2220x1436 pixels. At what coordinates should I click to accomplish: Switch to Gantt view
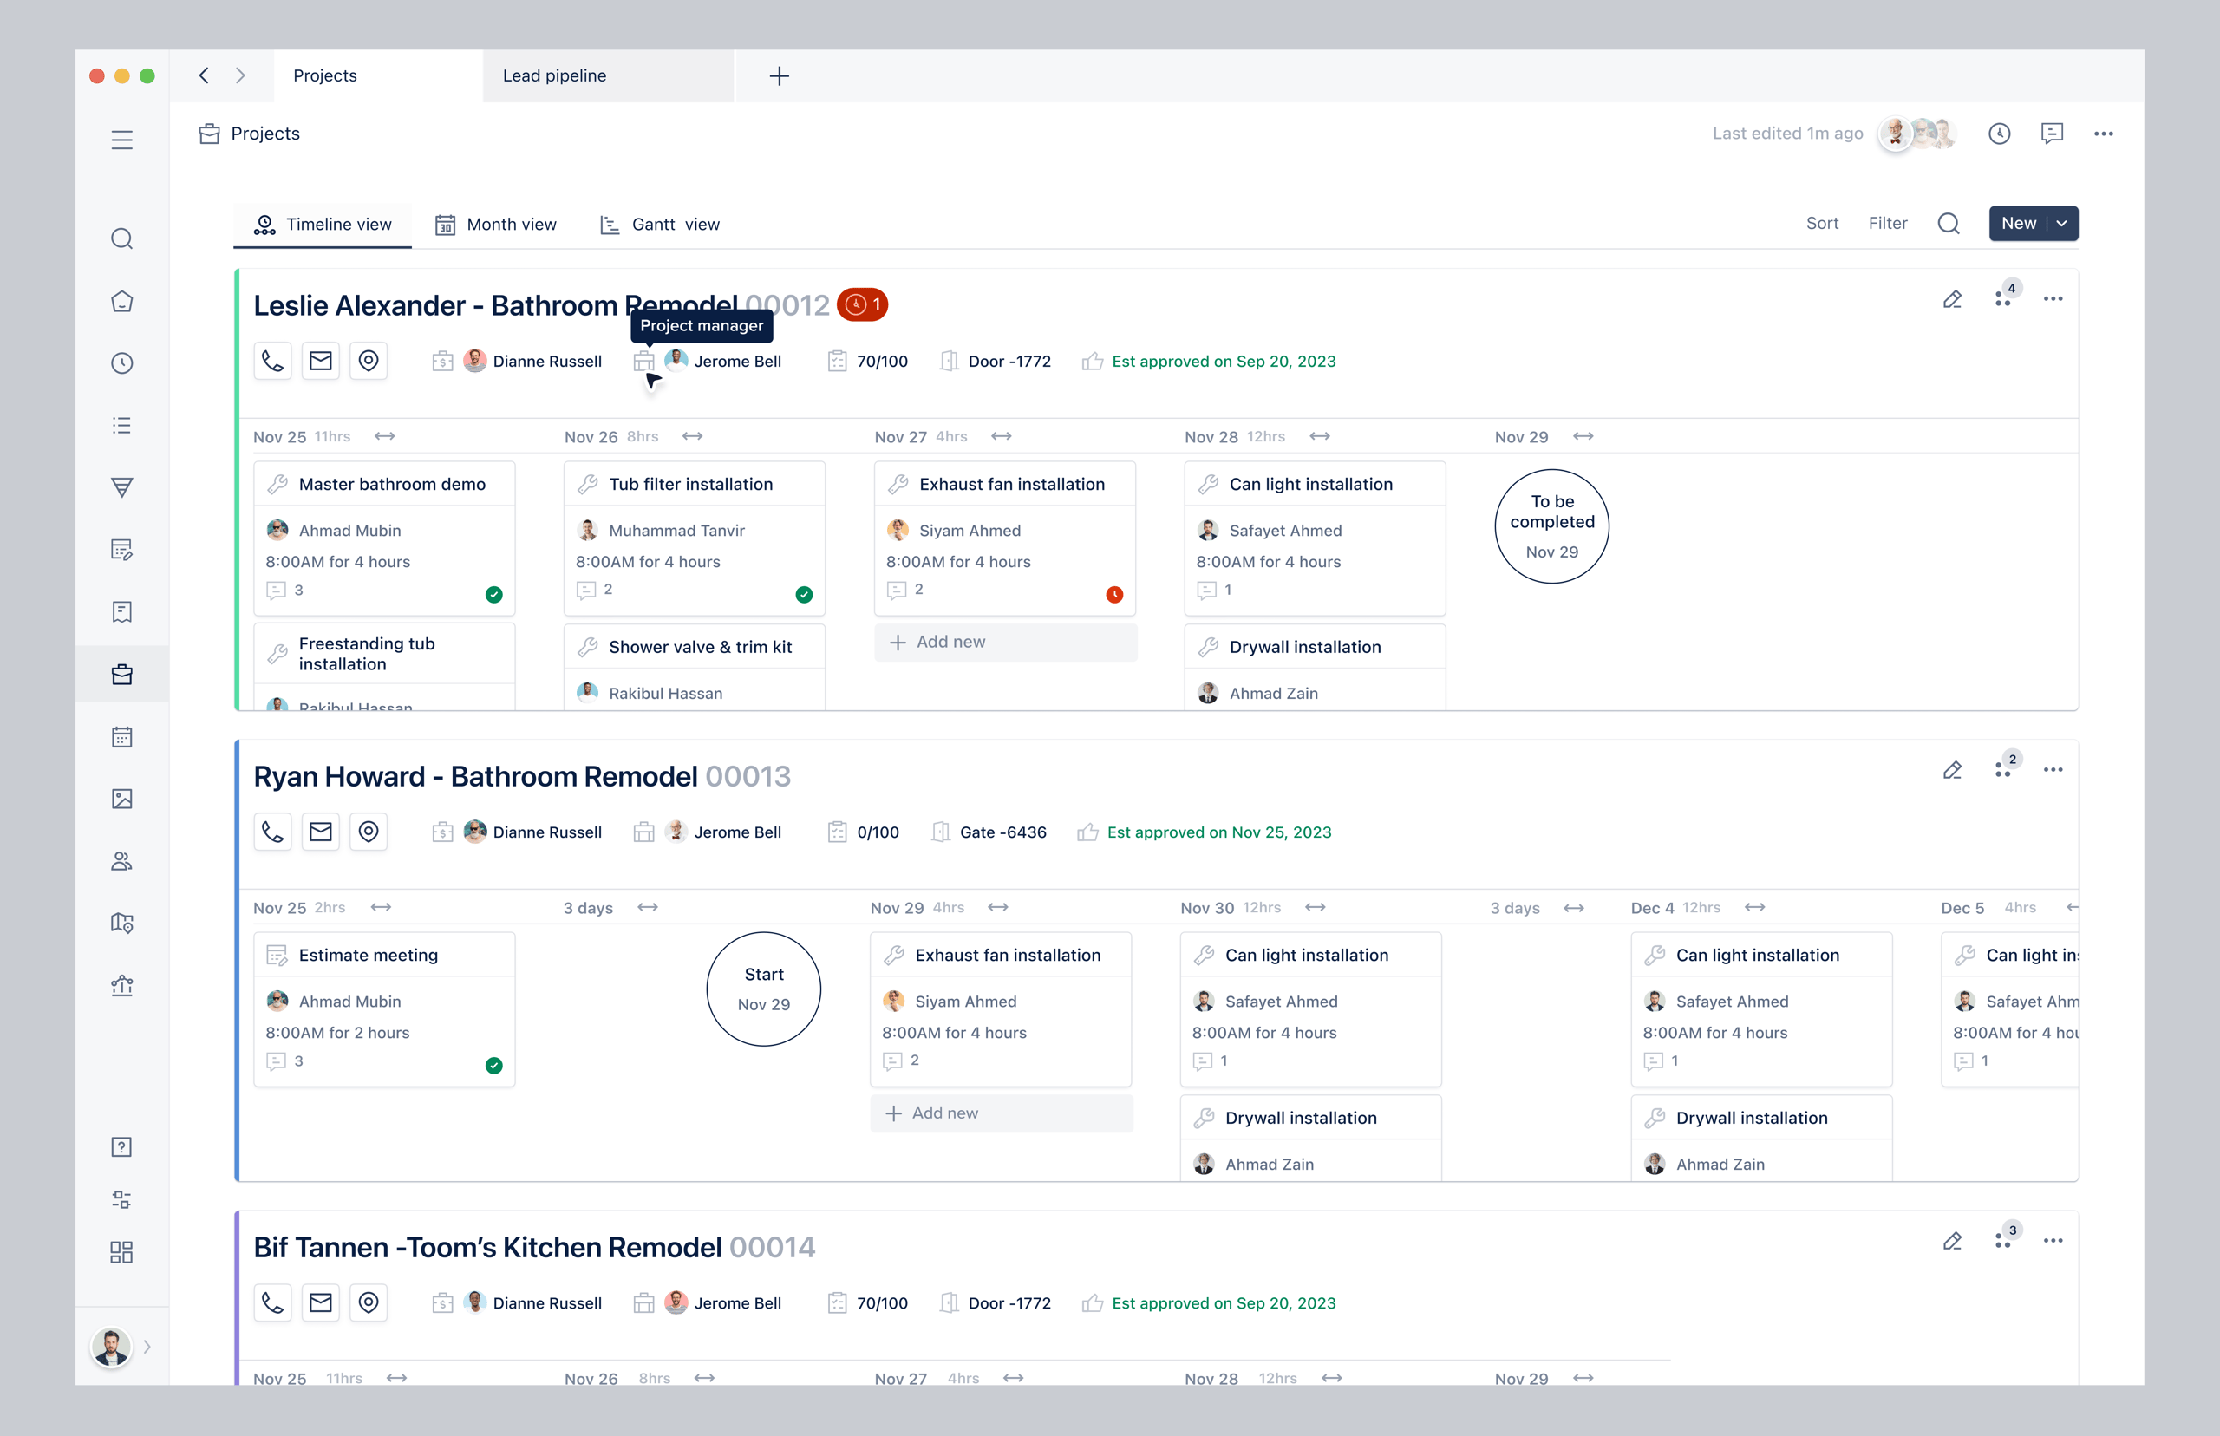click(660, 225)
